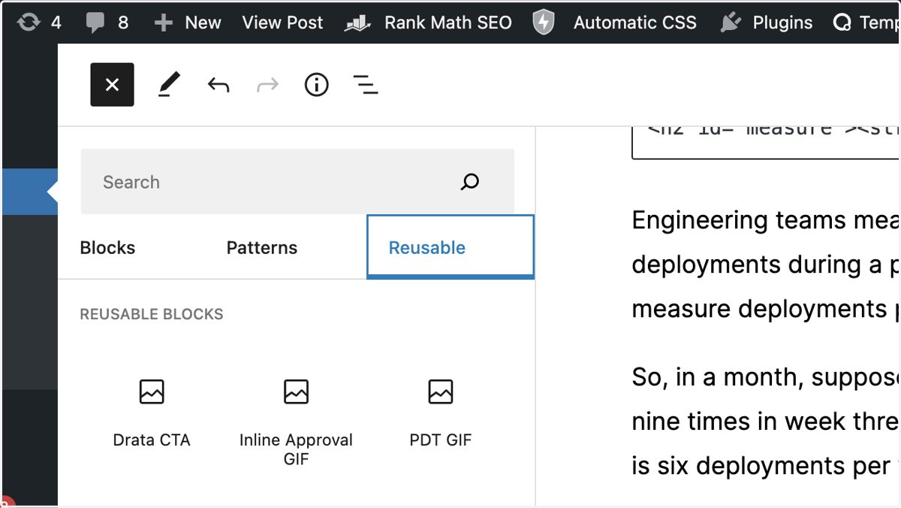The height and width of the screenshot is (508, 901).
Task: Insert the Inline Approval GIF block
Action: (x=296, y=421)
